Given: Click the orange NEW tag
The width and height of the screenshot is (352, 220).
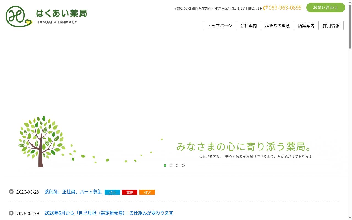Looking at the screenshot, I should [147, 193].
